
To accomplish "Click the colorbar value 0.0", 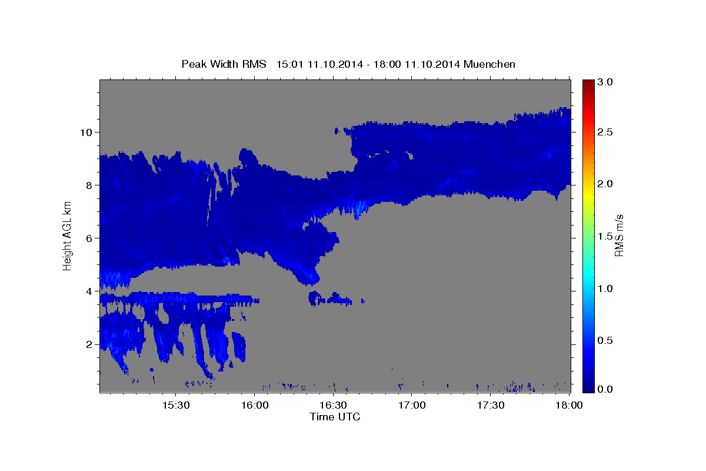I will [x=606, y=389].
